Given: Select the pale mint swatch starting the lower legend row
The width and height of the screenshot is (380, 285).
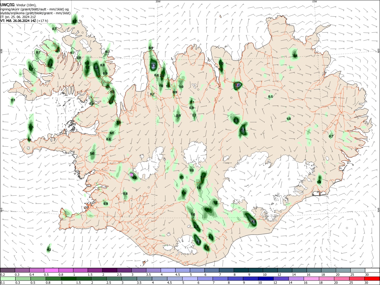Looking at the screenshot, I should (x=8, y=278).
